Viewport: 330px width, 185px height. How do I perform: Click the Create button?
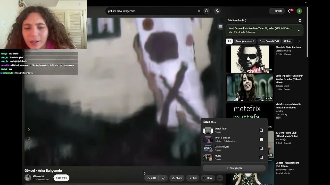click(277, 11)
